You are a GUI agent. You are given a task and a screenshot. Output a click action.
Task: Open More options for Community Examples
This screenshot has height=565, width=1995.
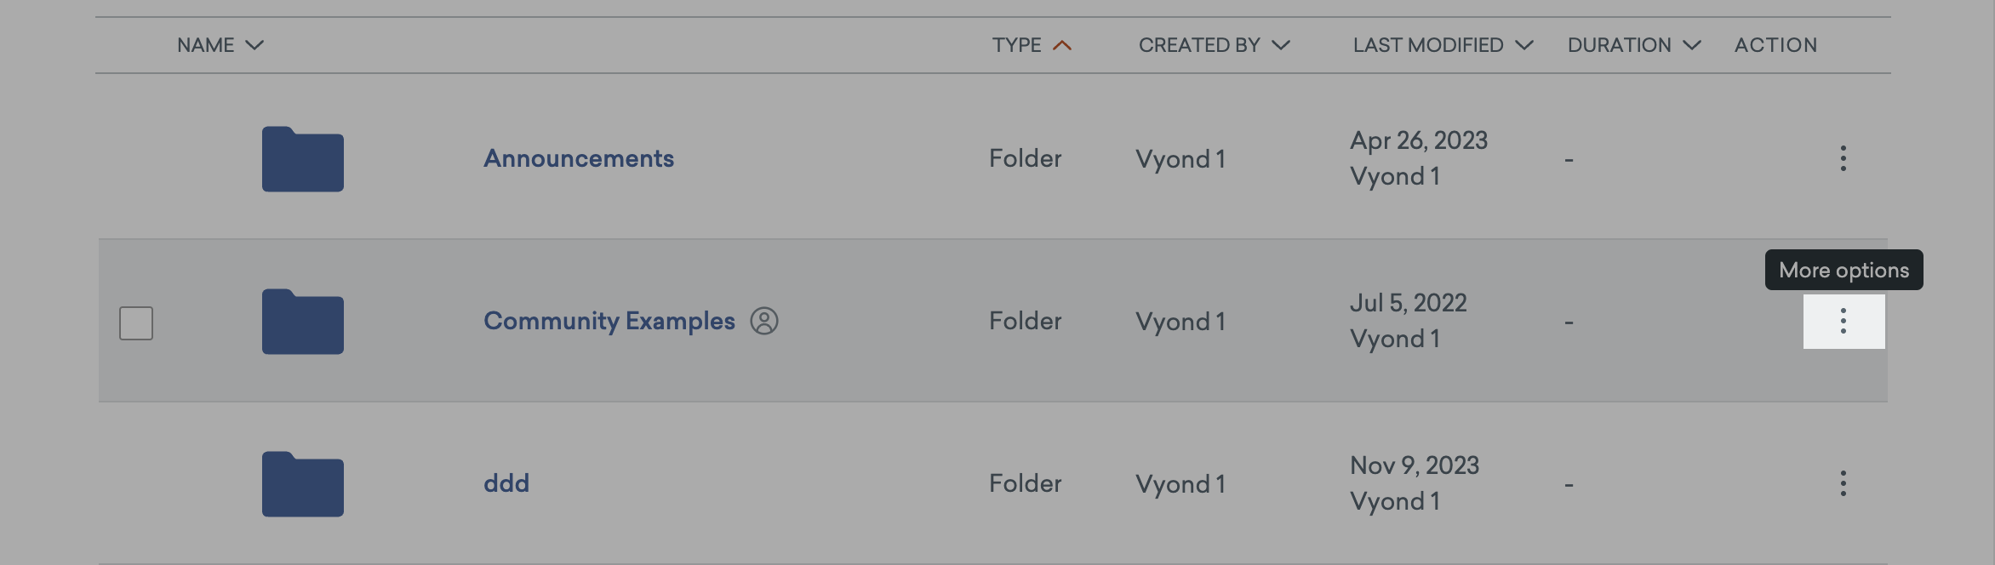pos(1843,322)
